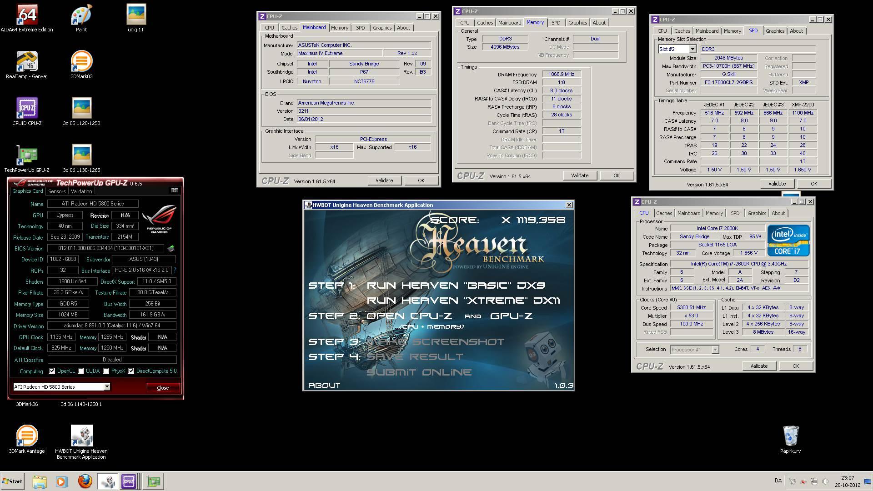Select the 3DMark06 desktop label

(27, 404)
